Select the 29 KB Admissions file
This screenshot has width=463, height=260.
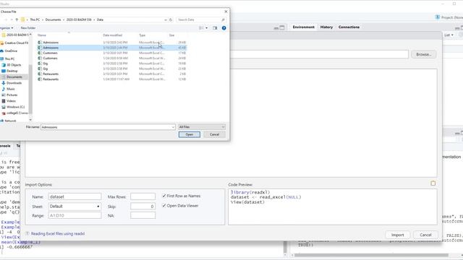111,43
